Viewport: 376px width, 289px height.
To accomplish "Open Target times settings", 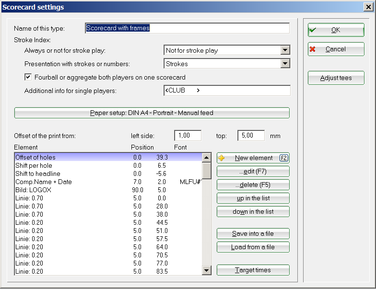I will pos(253,270).
